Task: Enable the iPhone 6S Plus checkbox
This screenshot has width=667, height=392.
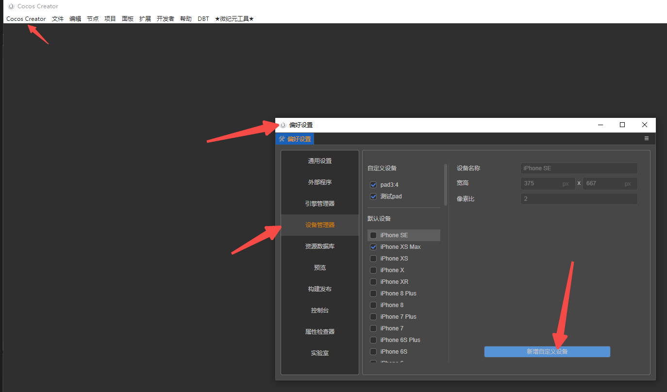Action: click(x=373, y=340)
